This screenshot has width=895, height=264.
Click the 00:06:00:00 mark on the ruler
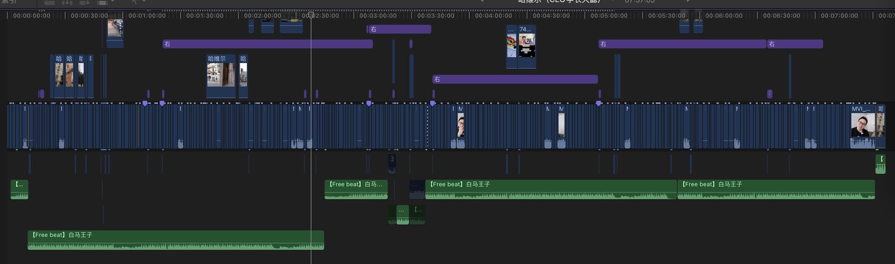pyautogui.click(x=723, y=15)
